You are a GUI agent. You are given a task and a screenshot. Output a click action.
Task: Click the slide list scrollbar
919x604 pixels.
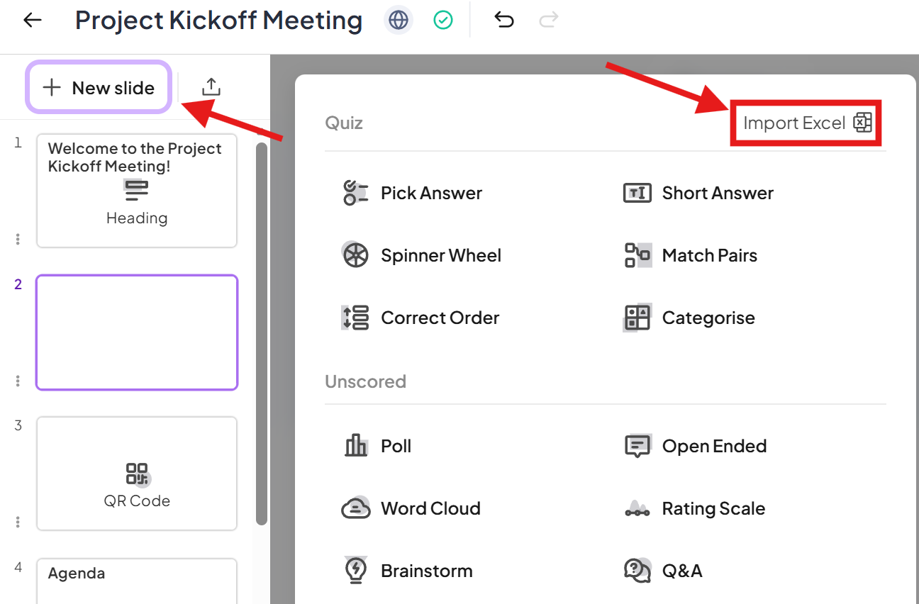pos(262,333)
